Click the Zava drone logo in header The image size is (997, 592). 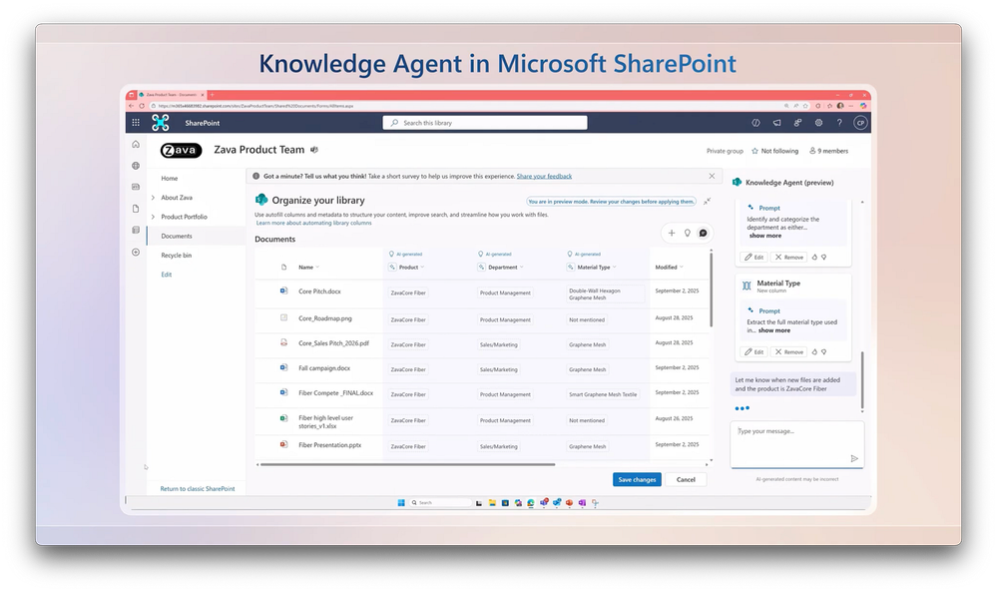(161, 123)
